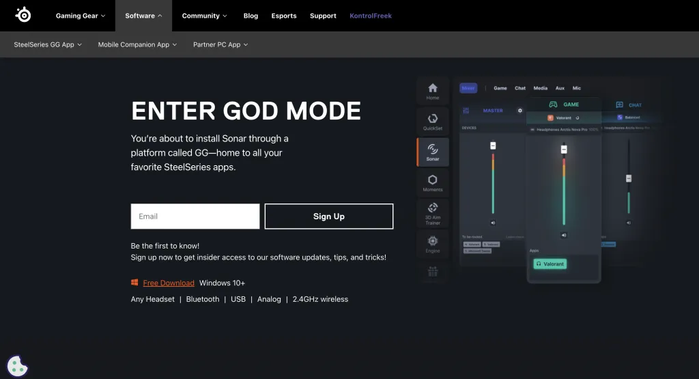Mute the Game channel speaker

[x=564, y=235]
